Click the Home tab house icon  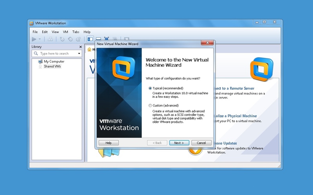point(90,50)
